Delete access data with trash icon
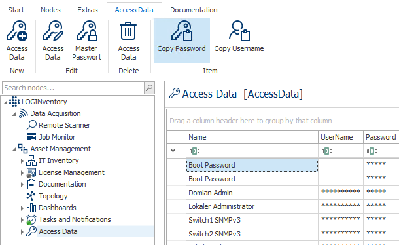399x245 pixels. click(x=128, y=31)
